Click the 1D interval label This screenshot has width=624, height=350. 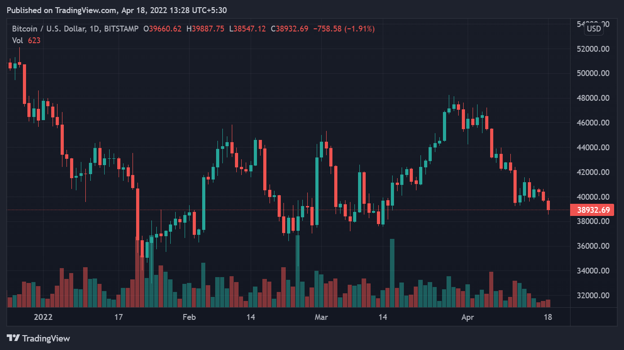click(94, 29)
